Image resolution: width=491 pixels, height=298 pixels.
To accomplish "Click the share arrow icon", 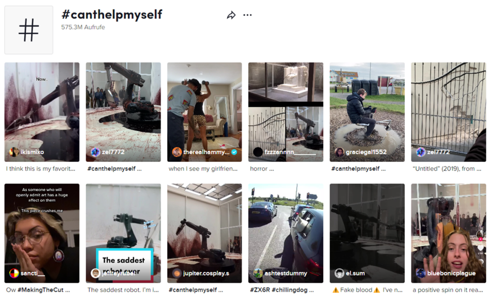I will pyautogui.click(x=231, y=15).
